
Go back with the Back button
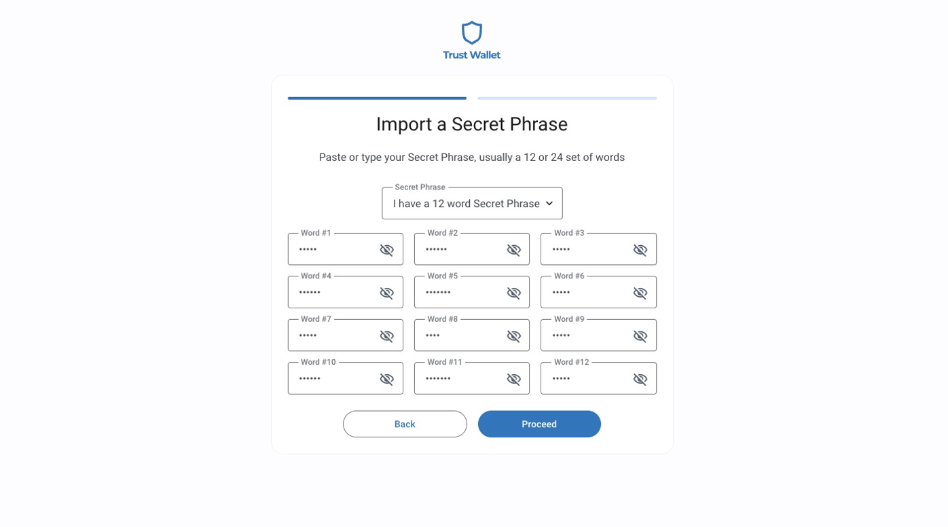[x=405, y=424]
